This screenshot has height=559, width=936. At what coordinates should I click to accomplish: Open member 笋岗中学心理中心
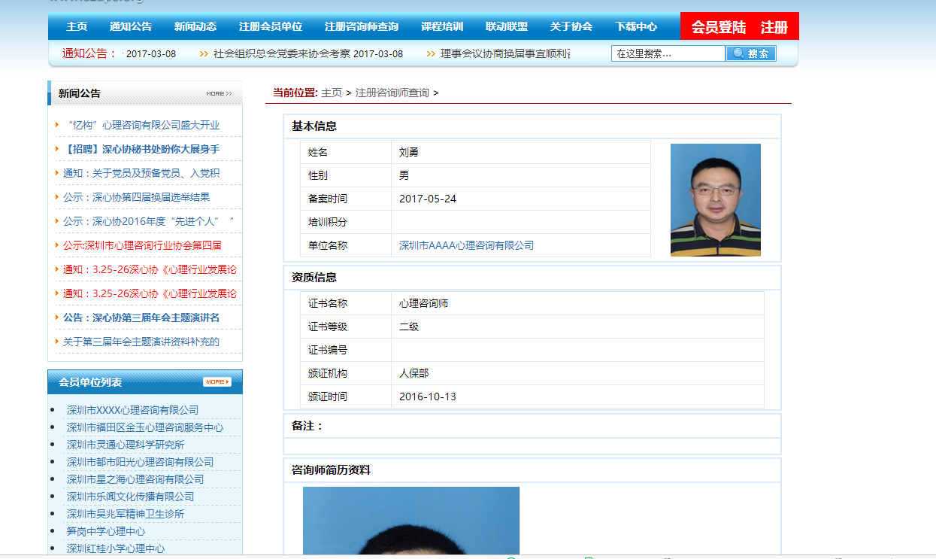(106, 531)
